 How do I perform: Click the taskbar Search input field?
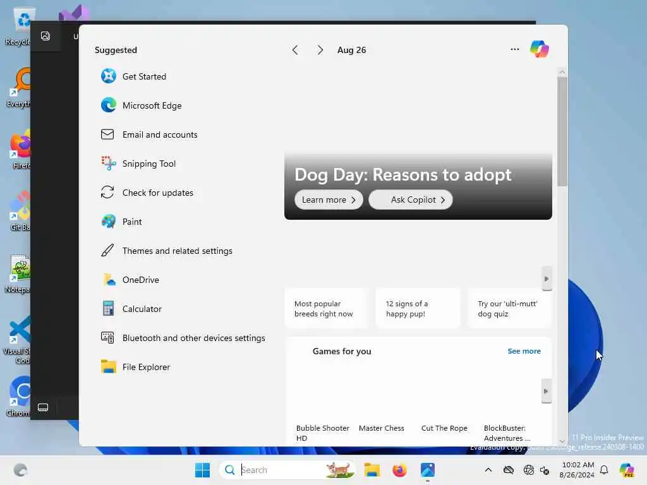coord(287,470)
